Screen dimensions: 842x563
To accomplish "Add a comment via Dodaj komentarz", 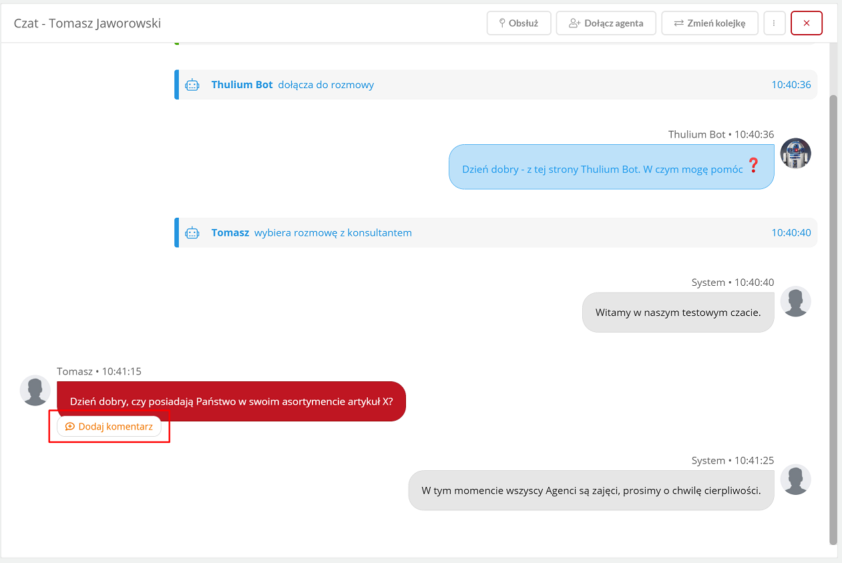I will click(x=109, y=426).
